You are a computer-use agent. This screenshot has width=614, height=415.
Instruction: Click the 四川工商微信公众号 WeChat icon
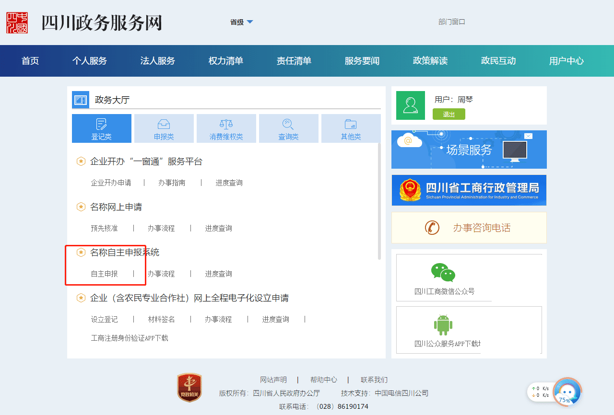coord(443,272)
